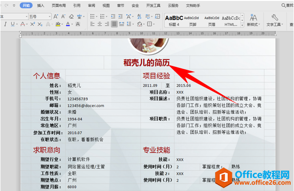Open the 开发工具 tab
This screenshot has height=191, width=294.
(x=153, y=6)
